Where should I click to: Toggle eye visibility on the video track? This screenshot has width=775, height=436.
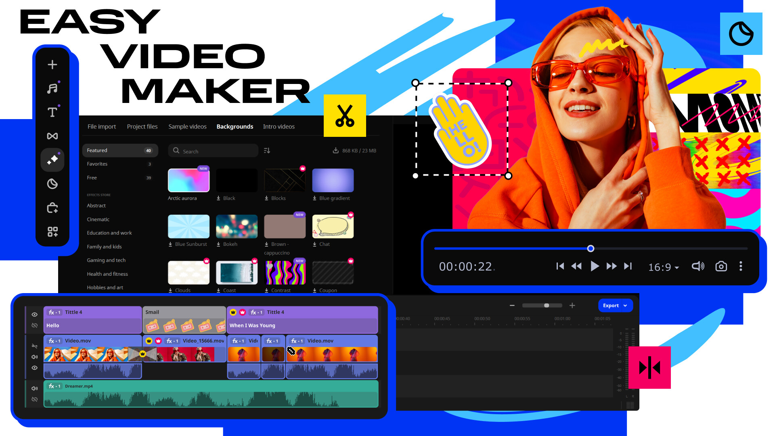click(x=35, y=368)
